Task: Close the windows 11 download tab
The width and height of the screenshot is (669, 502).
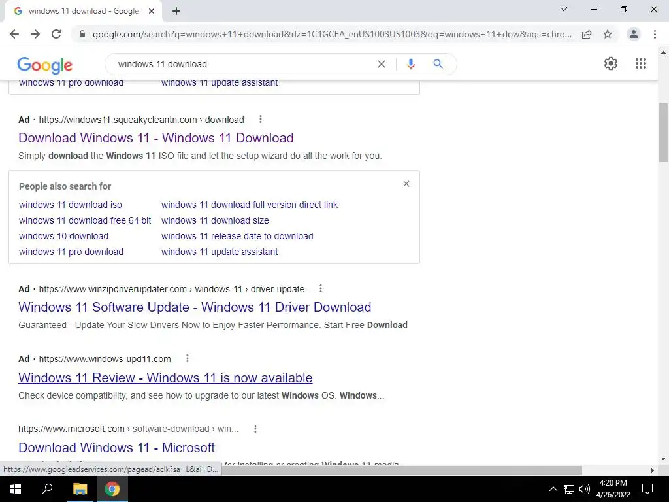Action: pyautogui.click(x=152, y=11)
